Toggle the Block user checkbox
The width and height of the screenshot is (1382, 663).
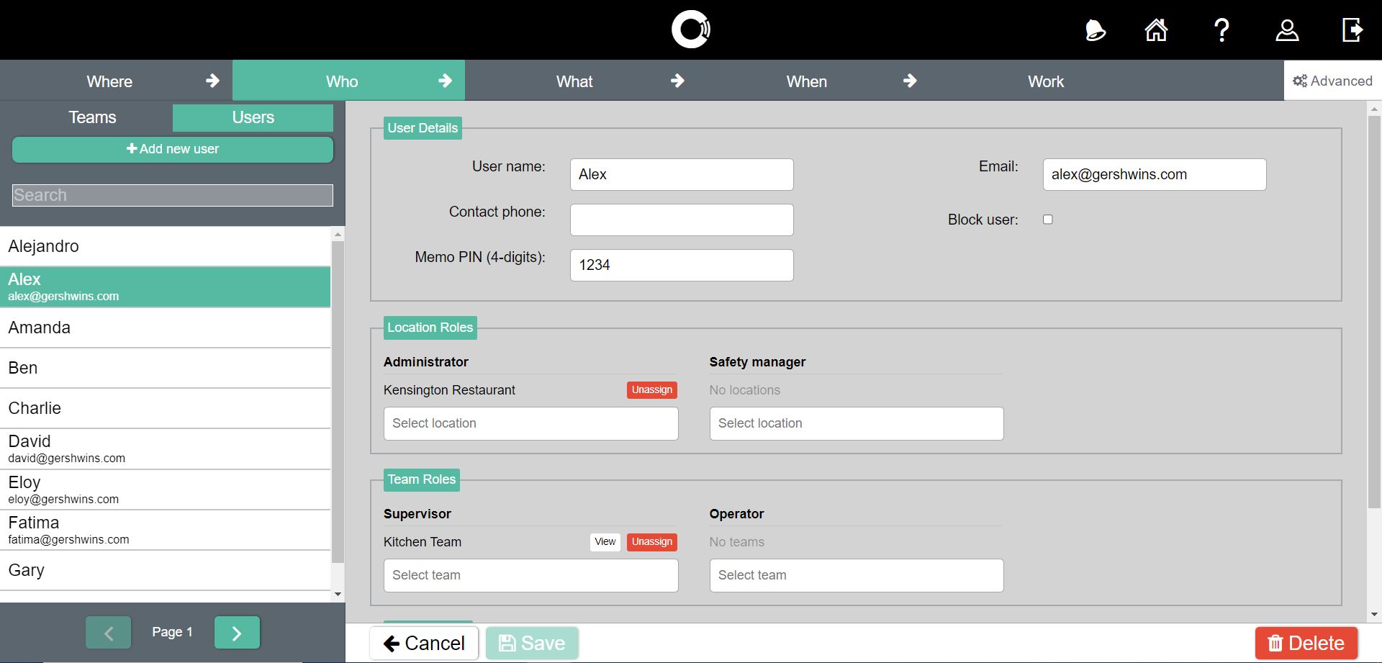coord(1048,220)
